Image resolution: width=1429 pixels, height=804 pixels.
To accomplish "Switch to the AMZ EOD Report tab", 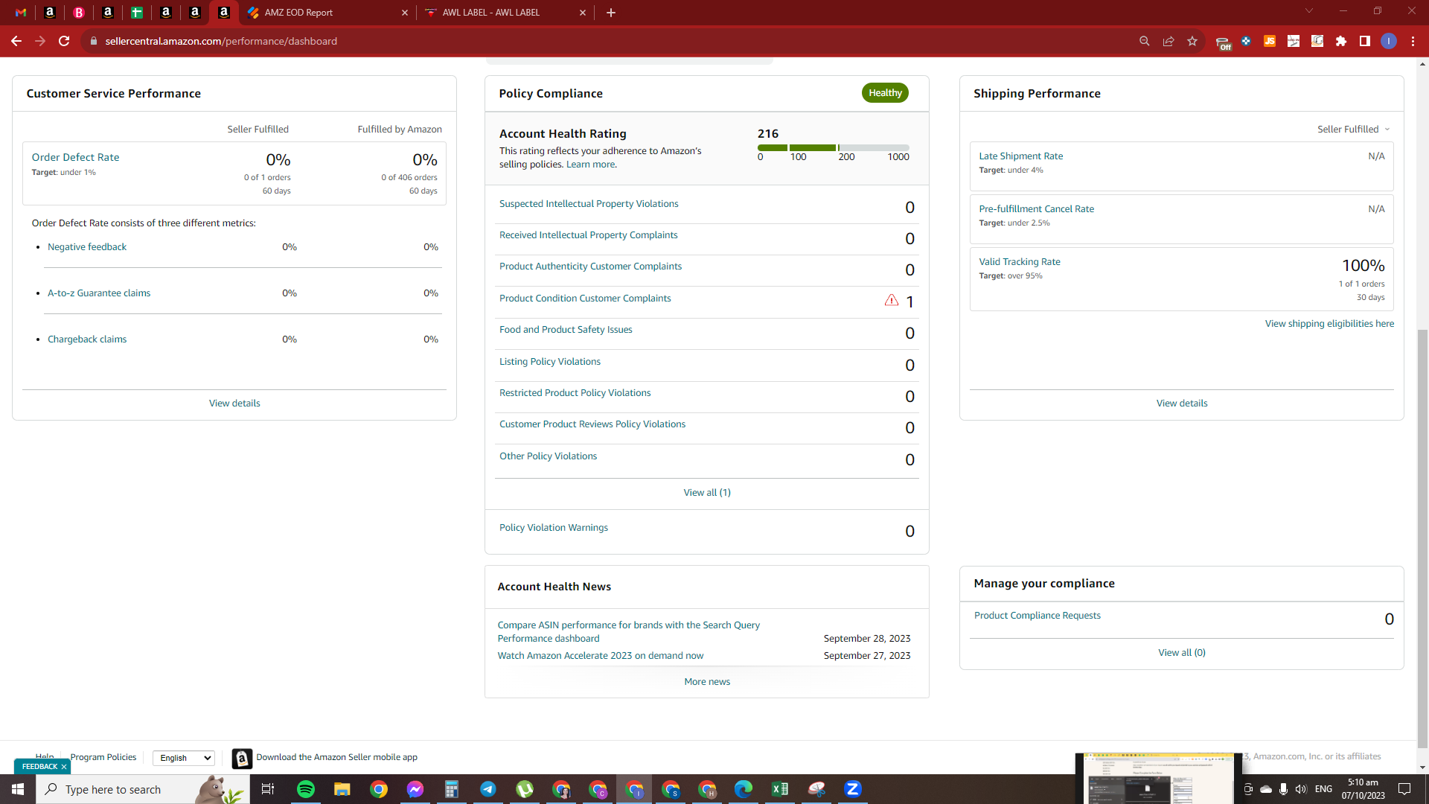I will point(327,13).
